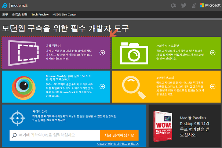Open the 브라우저 스크린샷 title

pos(168,46)
